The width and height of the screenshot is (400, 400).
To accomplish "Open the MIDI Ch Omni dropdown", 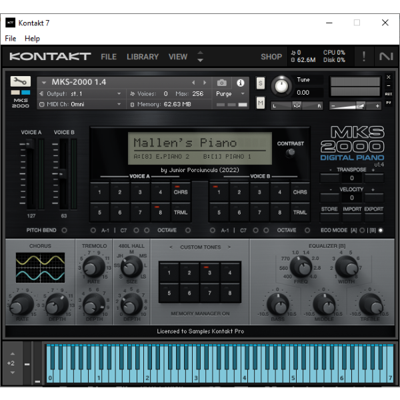I will coord(81,104).
